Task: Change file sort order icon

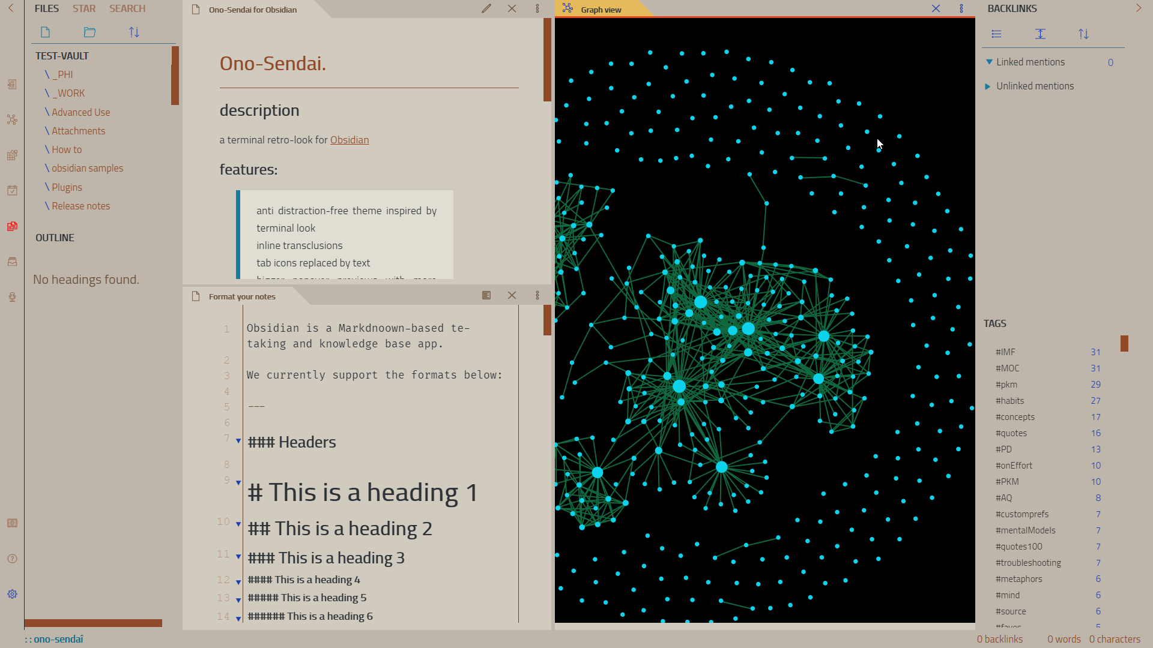Action: click(134, 32)
